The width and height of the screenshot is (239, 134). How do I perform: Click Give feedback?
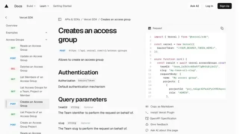159,124
